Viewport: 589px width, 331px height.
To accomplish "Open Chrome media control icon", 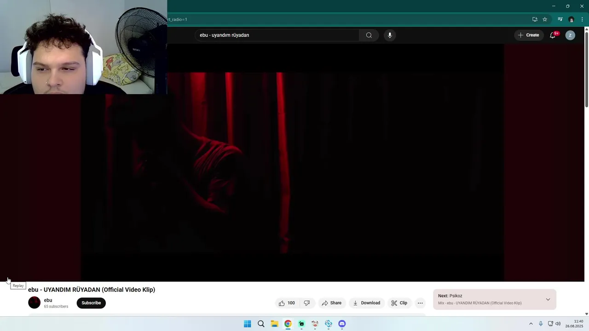I will pos(560,19).
